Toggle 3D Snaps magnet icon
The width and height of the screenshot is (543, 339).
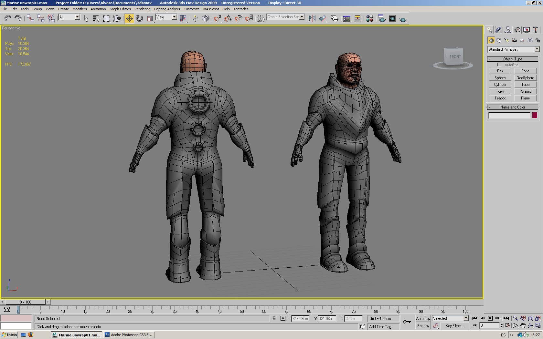[x=217, y=18]
